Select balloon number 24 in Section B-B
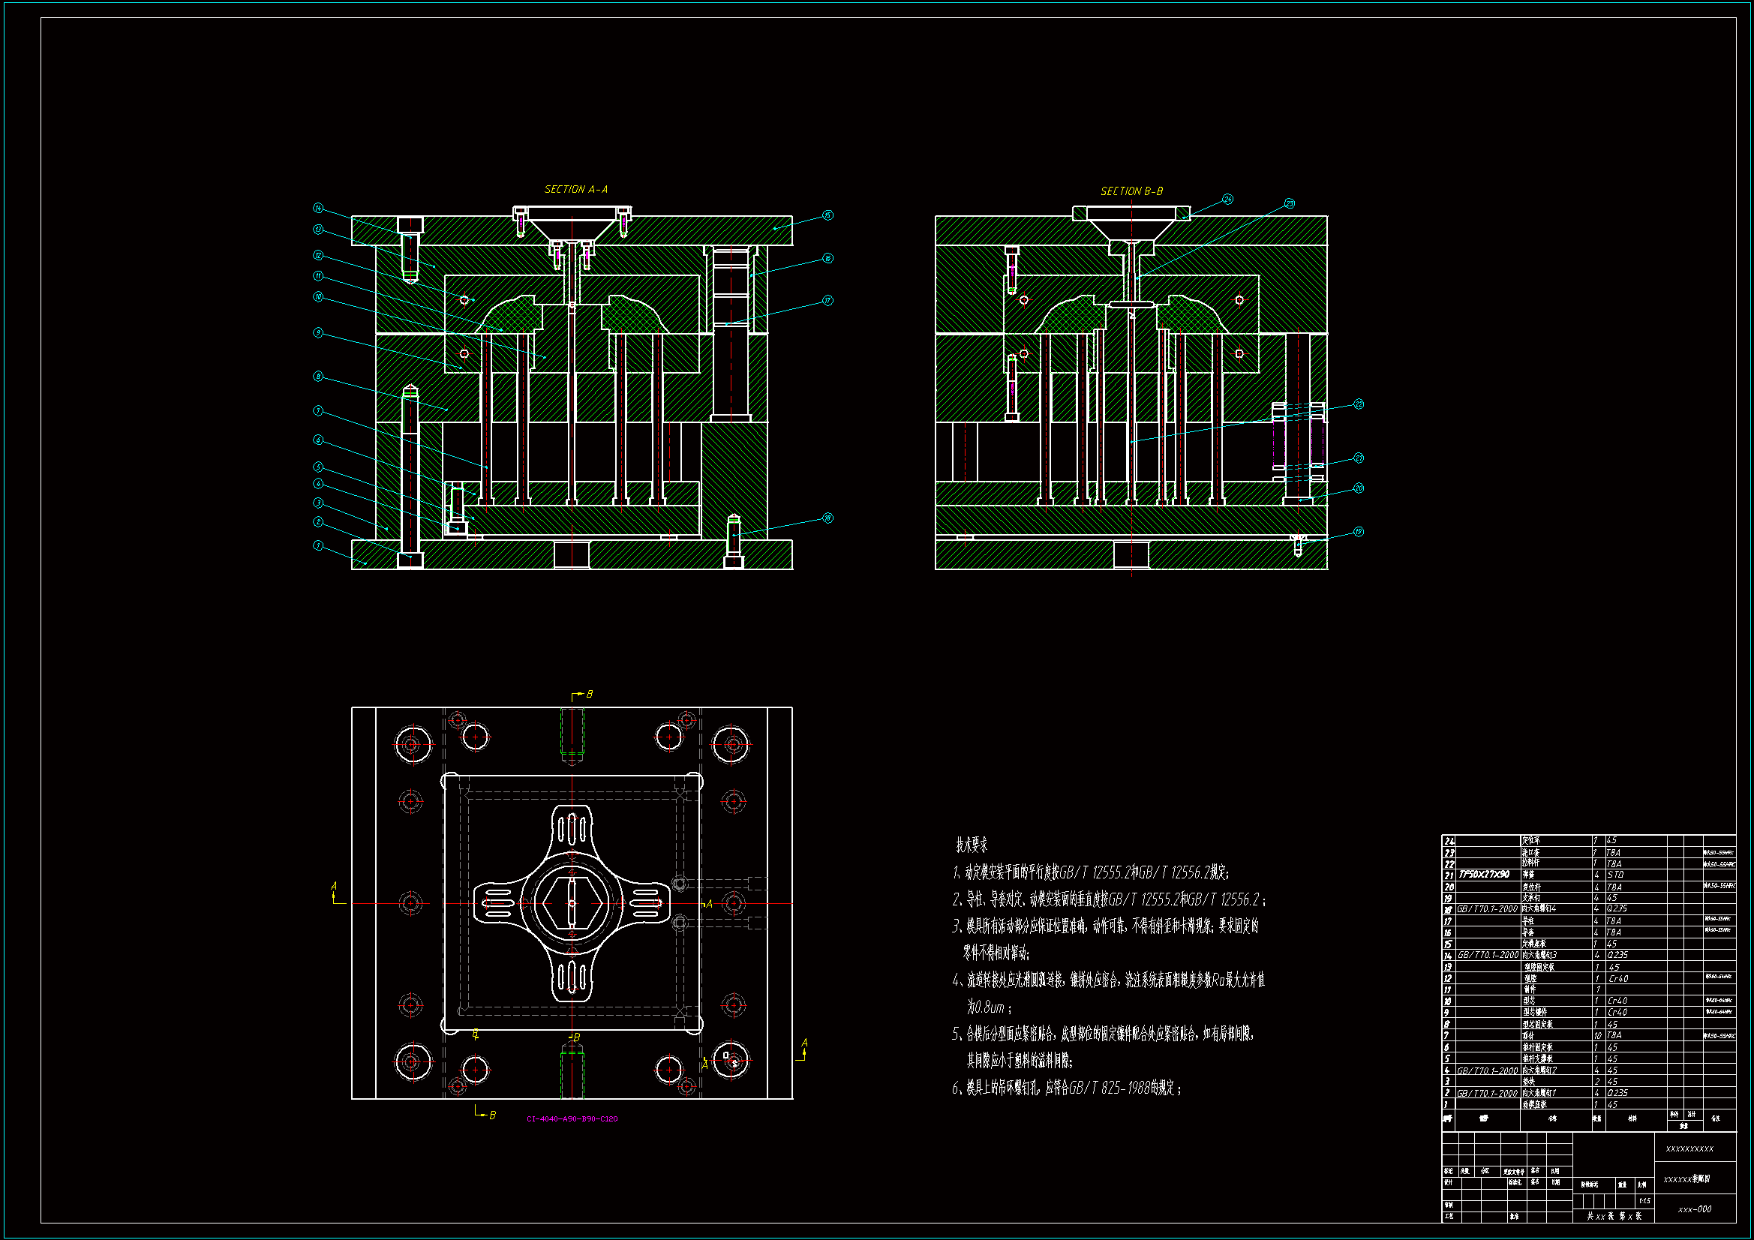 (1227, 199)
